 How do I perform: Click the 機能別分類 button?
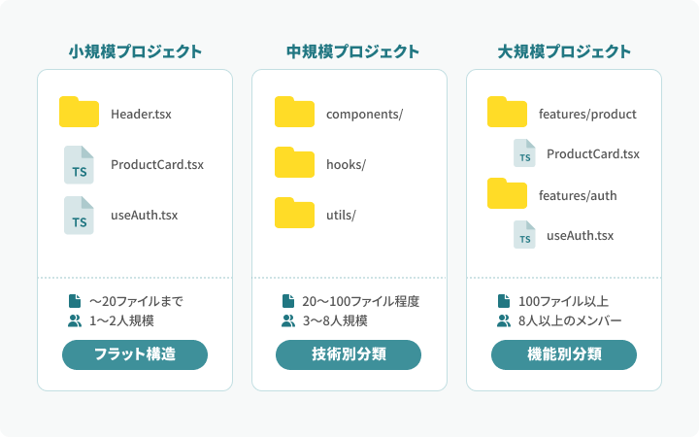[564, 355]
